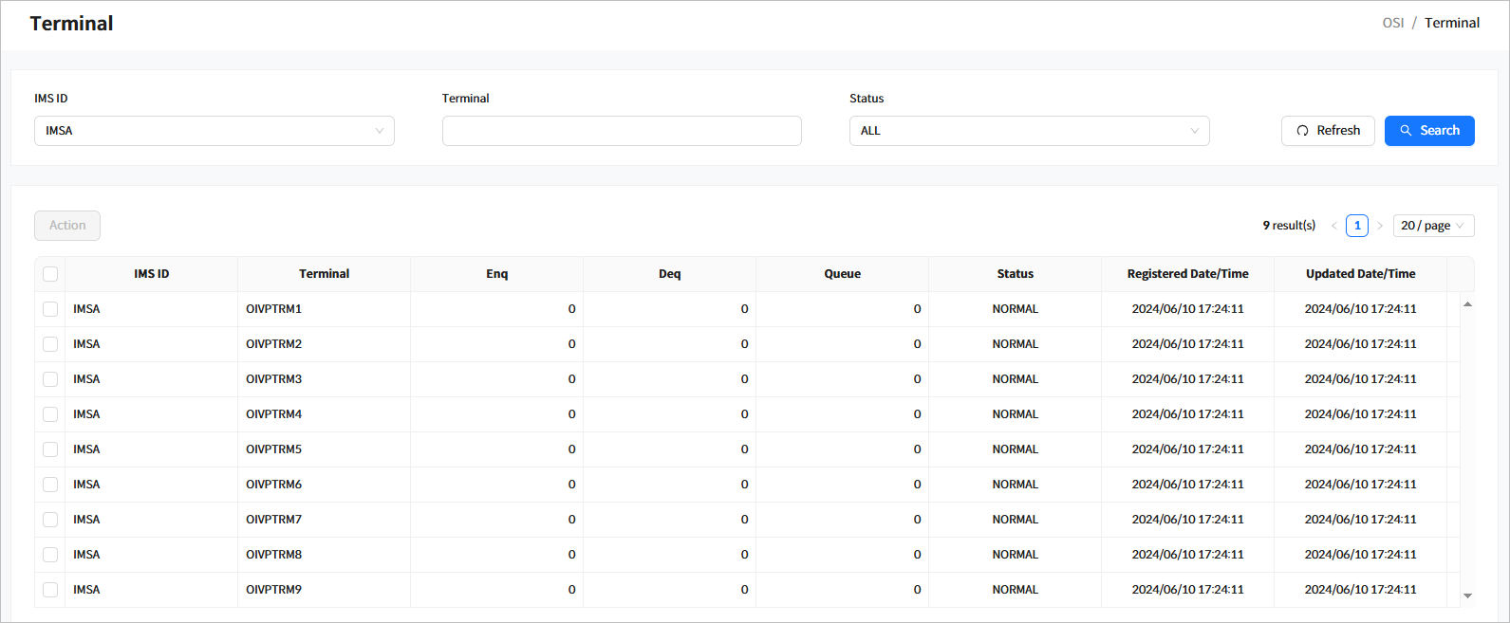Click the Status column header

[1015, 274]
